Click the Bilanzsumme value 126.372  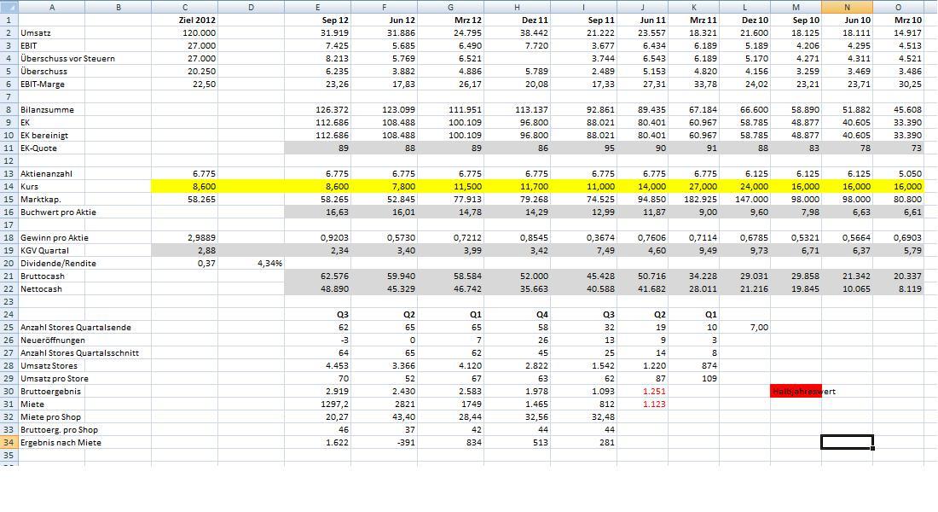coord(318,109)
